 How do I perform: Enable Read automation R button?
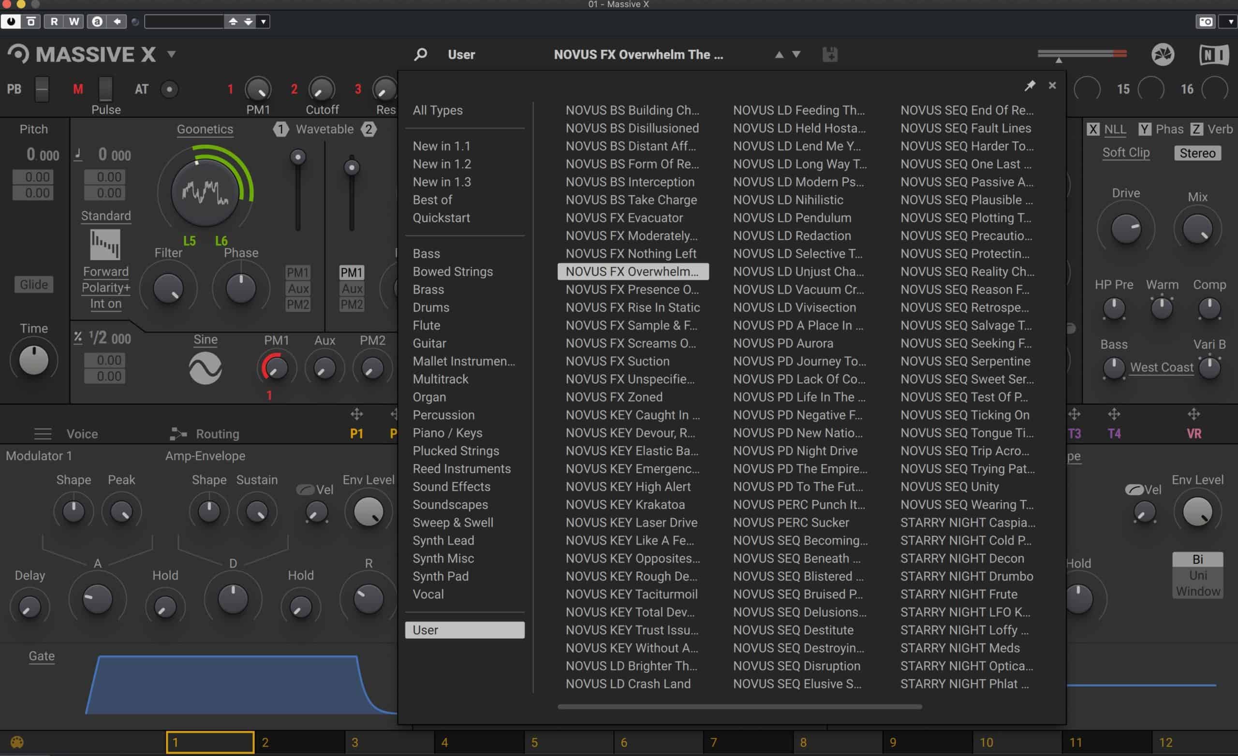click(x=54, y=22)
